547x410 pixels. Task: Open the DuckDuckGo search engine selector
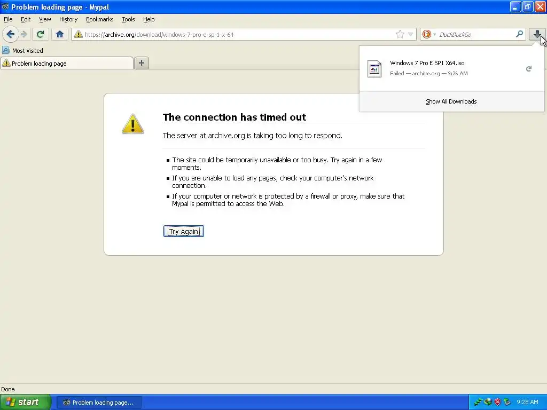(x=429, y=34)
